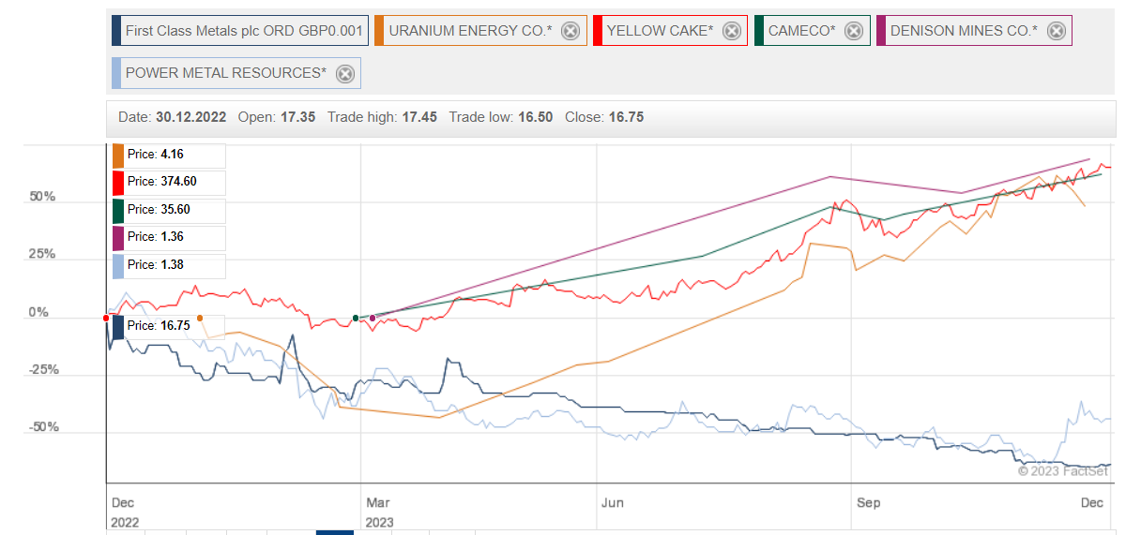Click the Dec 2022 x-axis label
Image resolution: width=1141 pixels, height=535 pixels.
(123, 513)
